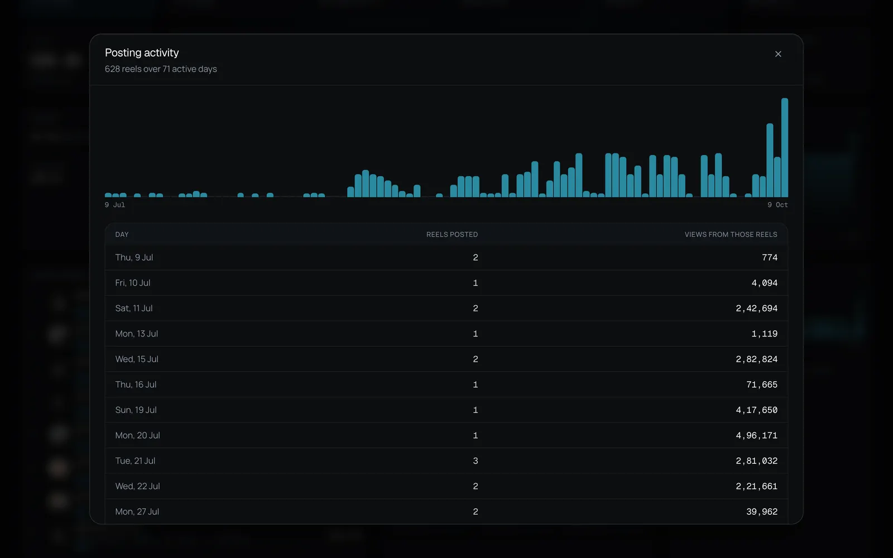Image resolution: width=893 pixels, height=558 pixels.
Task: Click the views value 2,42,694
Action: pos(757,309)
